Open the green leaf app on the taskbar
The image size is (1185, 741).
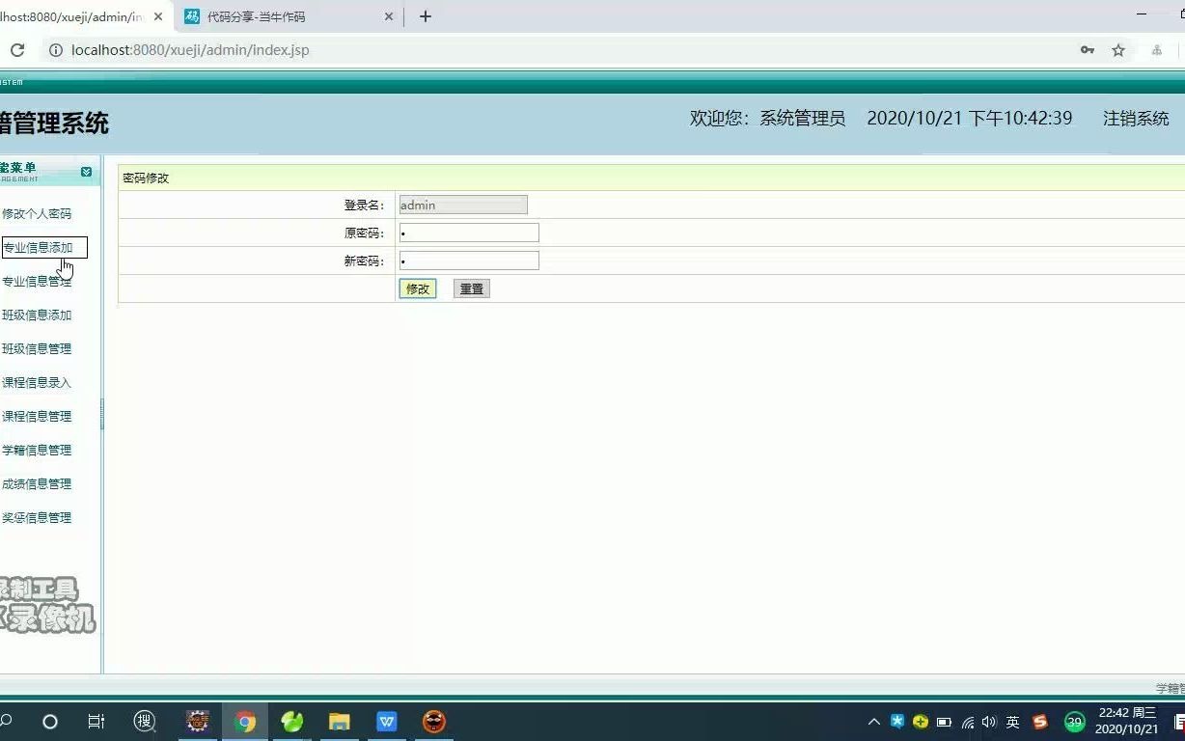[x=291, y=721]
